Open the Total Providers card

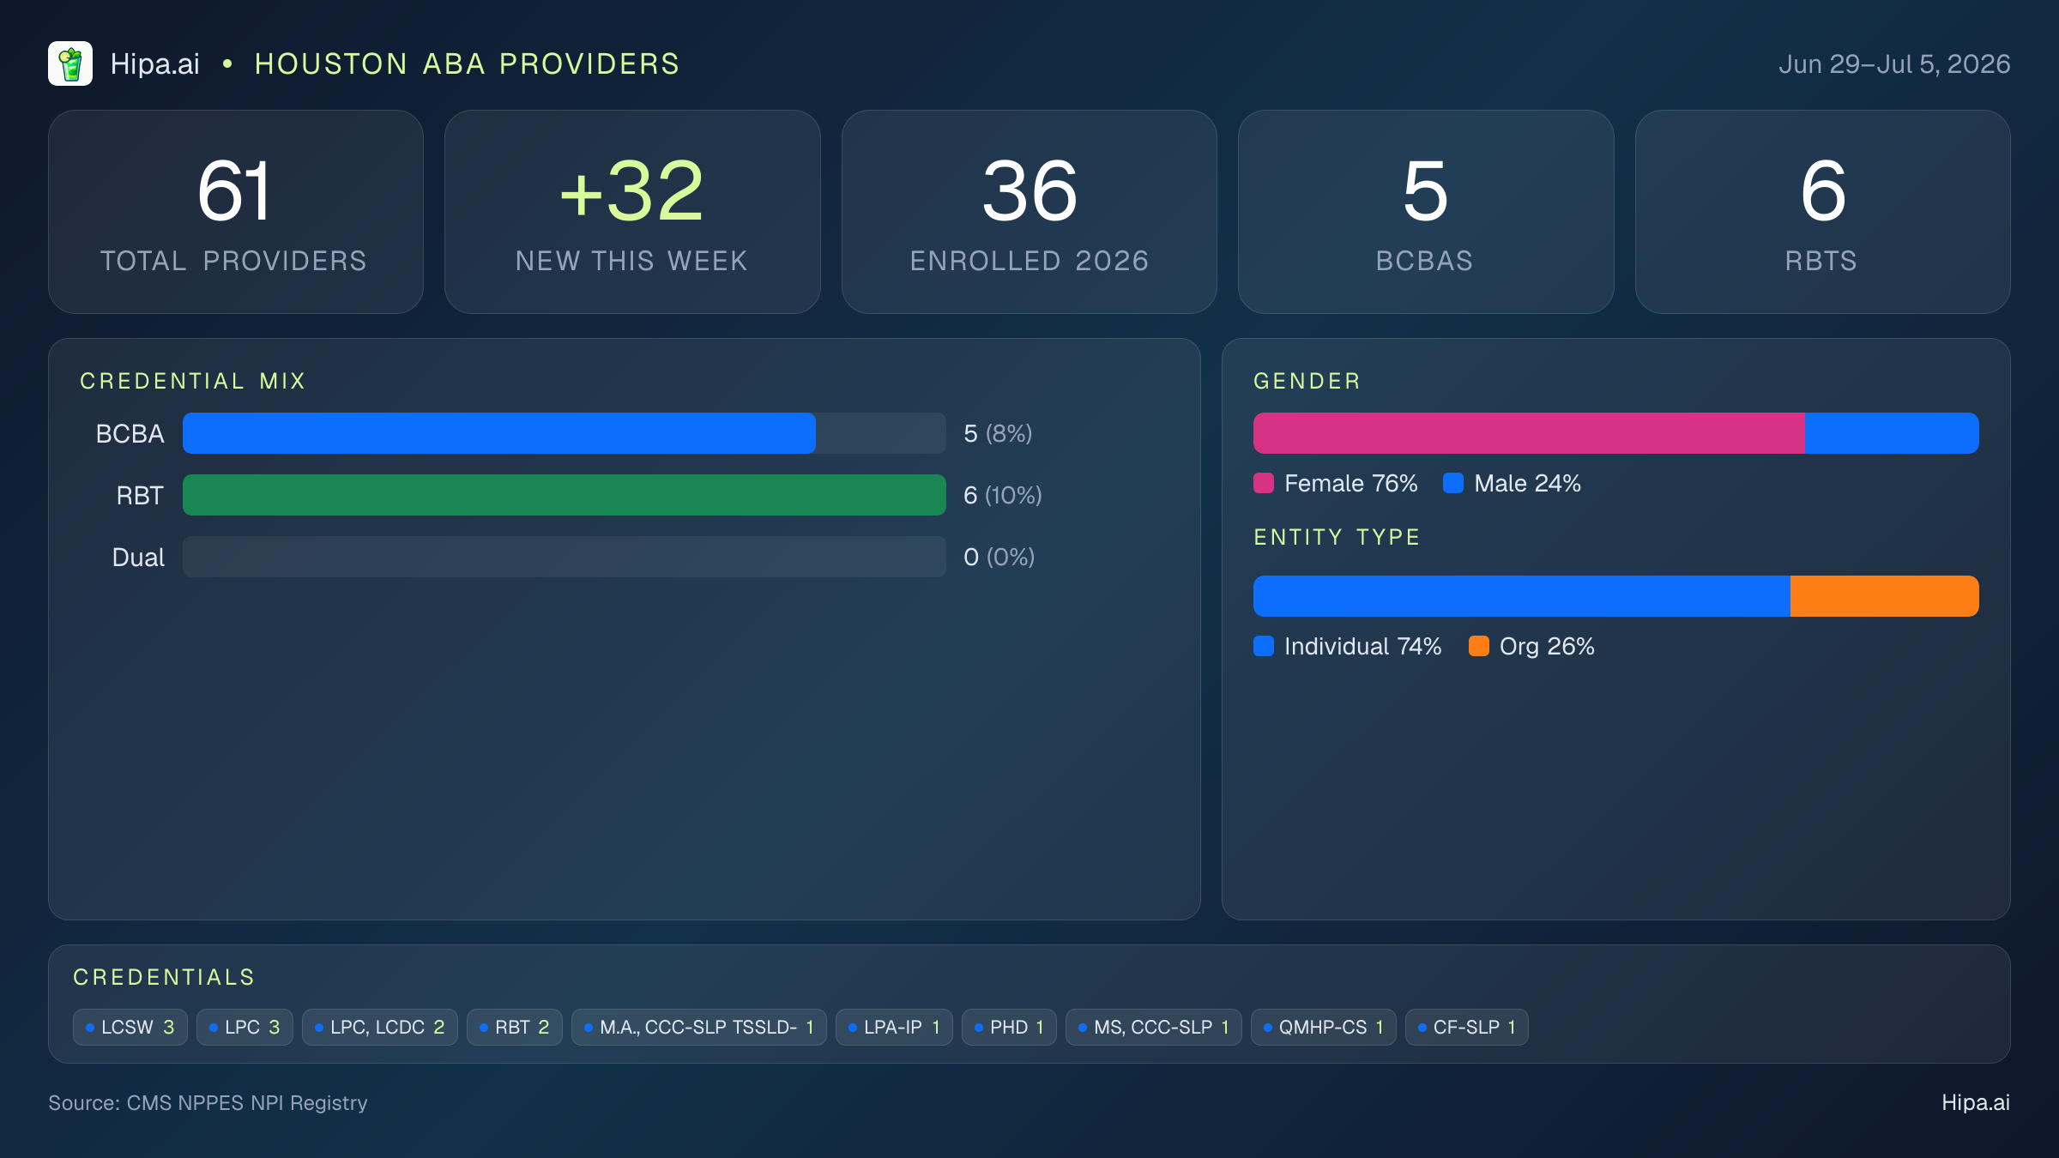236,212
